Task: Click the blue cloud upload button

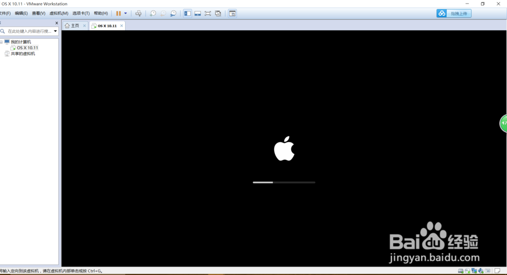Action: pyautogui.click(x=454, y=13)
